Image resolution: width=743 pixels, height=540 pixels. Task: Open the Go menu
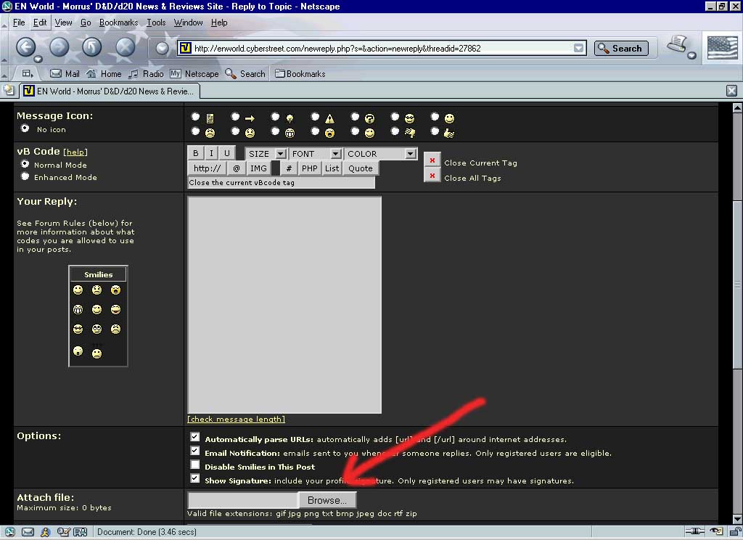click(x=86, y=22)
